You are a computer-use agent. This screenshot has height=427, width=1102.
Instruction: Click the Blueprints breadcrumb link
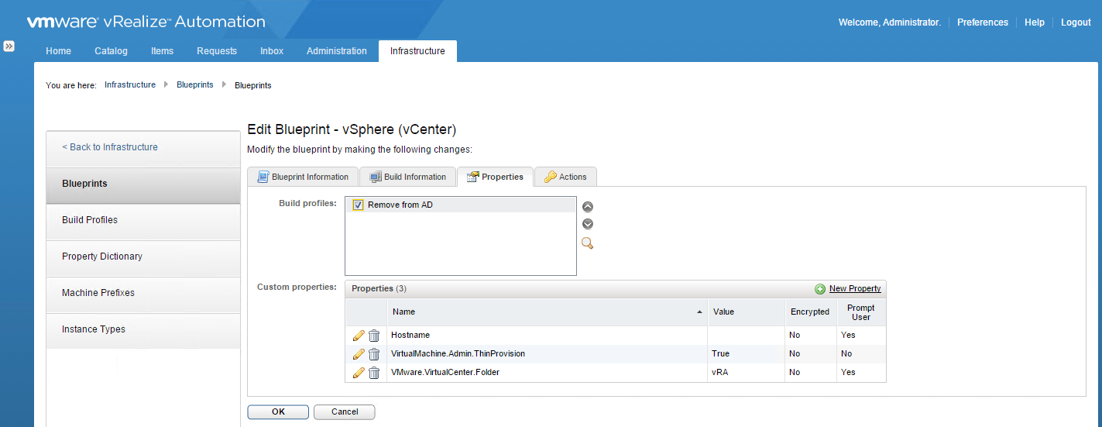tap(195, 85)
